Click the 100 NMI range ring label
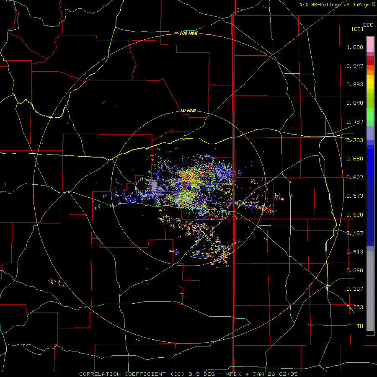 (x=188, y=33)
